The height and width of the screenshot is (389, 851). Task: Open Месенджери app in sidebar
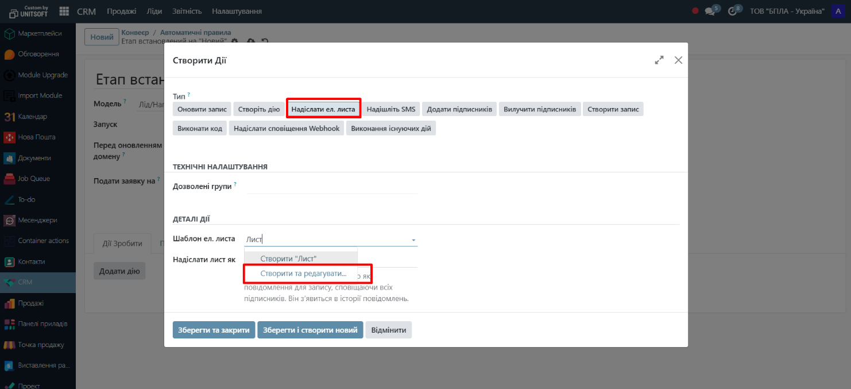pos(37,220)
